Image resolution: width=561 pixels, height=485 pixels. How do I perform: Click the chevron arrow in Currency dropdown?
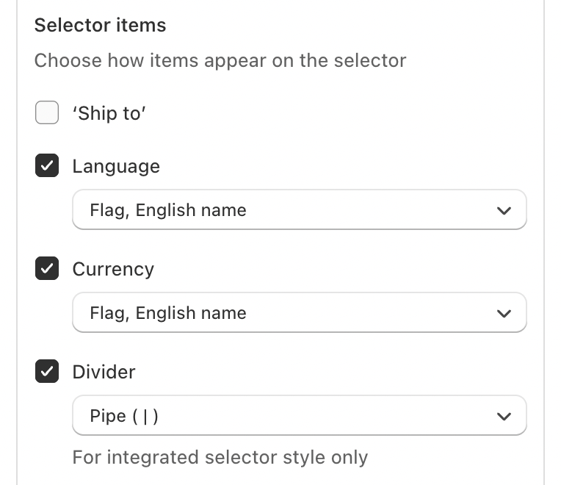click(x=504, y=314)
